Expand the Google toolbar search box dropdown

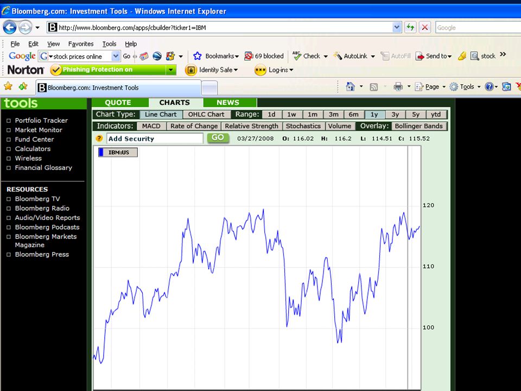tap(115, 56)
